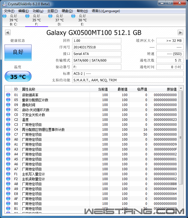The image size is (188, 218).
Task: Click the 原始值 column header
Action: [x=163, y=89]
